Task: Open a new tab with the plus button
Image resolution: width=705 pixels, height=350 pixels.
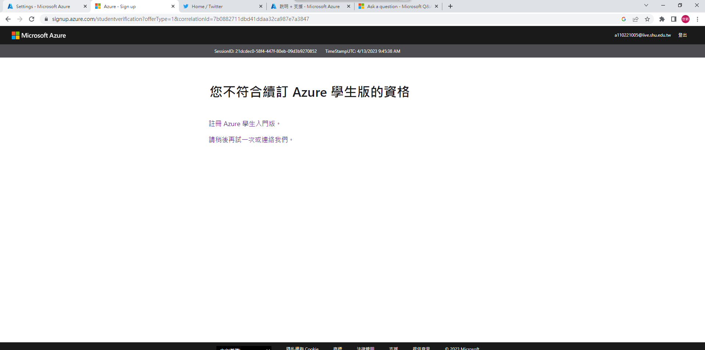Action: (x=450, y=6)
